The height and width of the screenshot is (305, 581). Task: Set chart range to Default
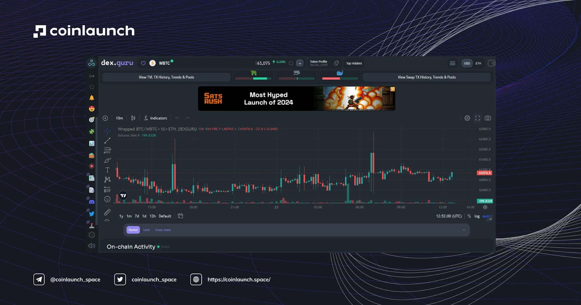tap(165, 216)
